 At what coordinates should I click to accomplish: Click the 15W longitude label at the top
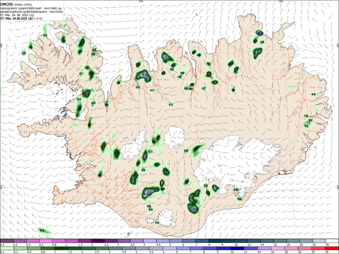(x=280, y=1)
